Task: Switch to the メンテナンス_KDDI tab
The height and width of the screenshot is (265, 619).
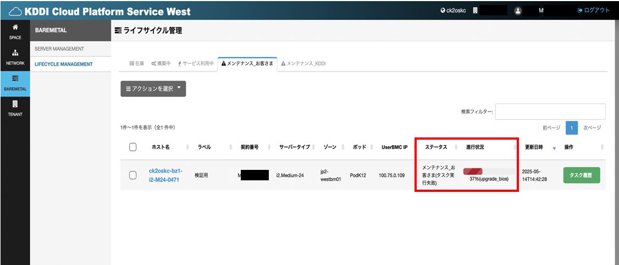Action: coord(303,64)
